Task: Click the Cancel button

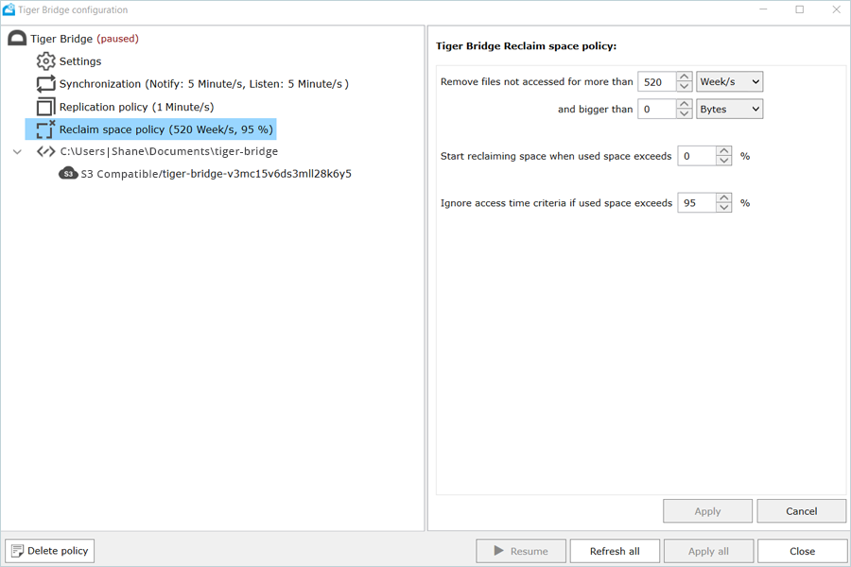Action: coord(801,511)
